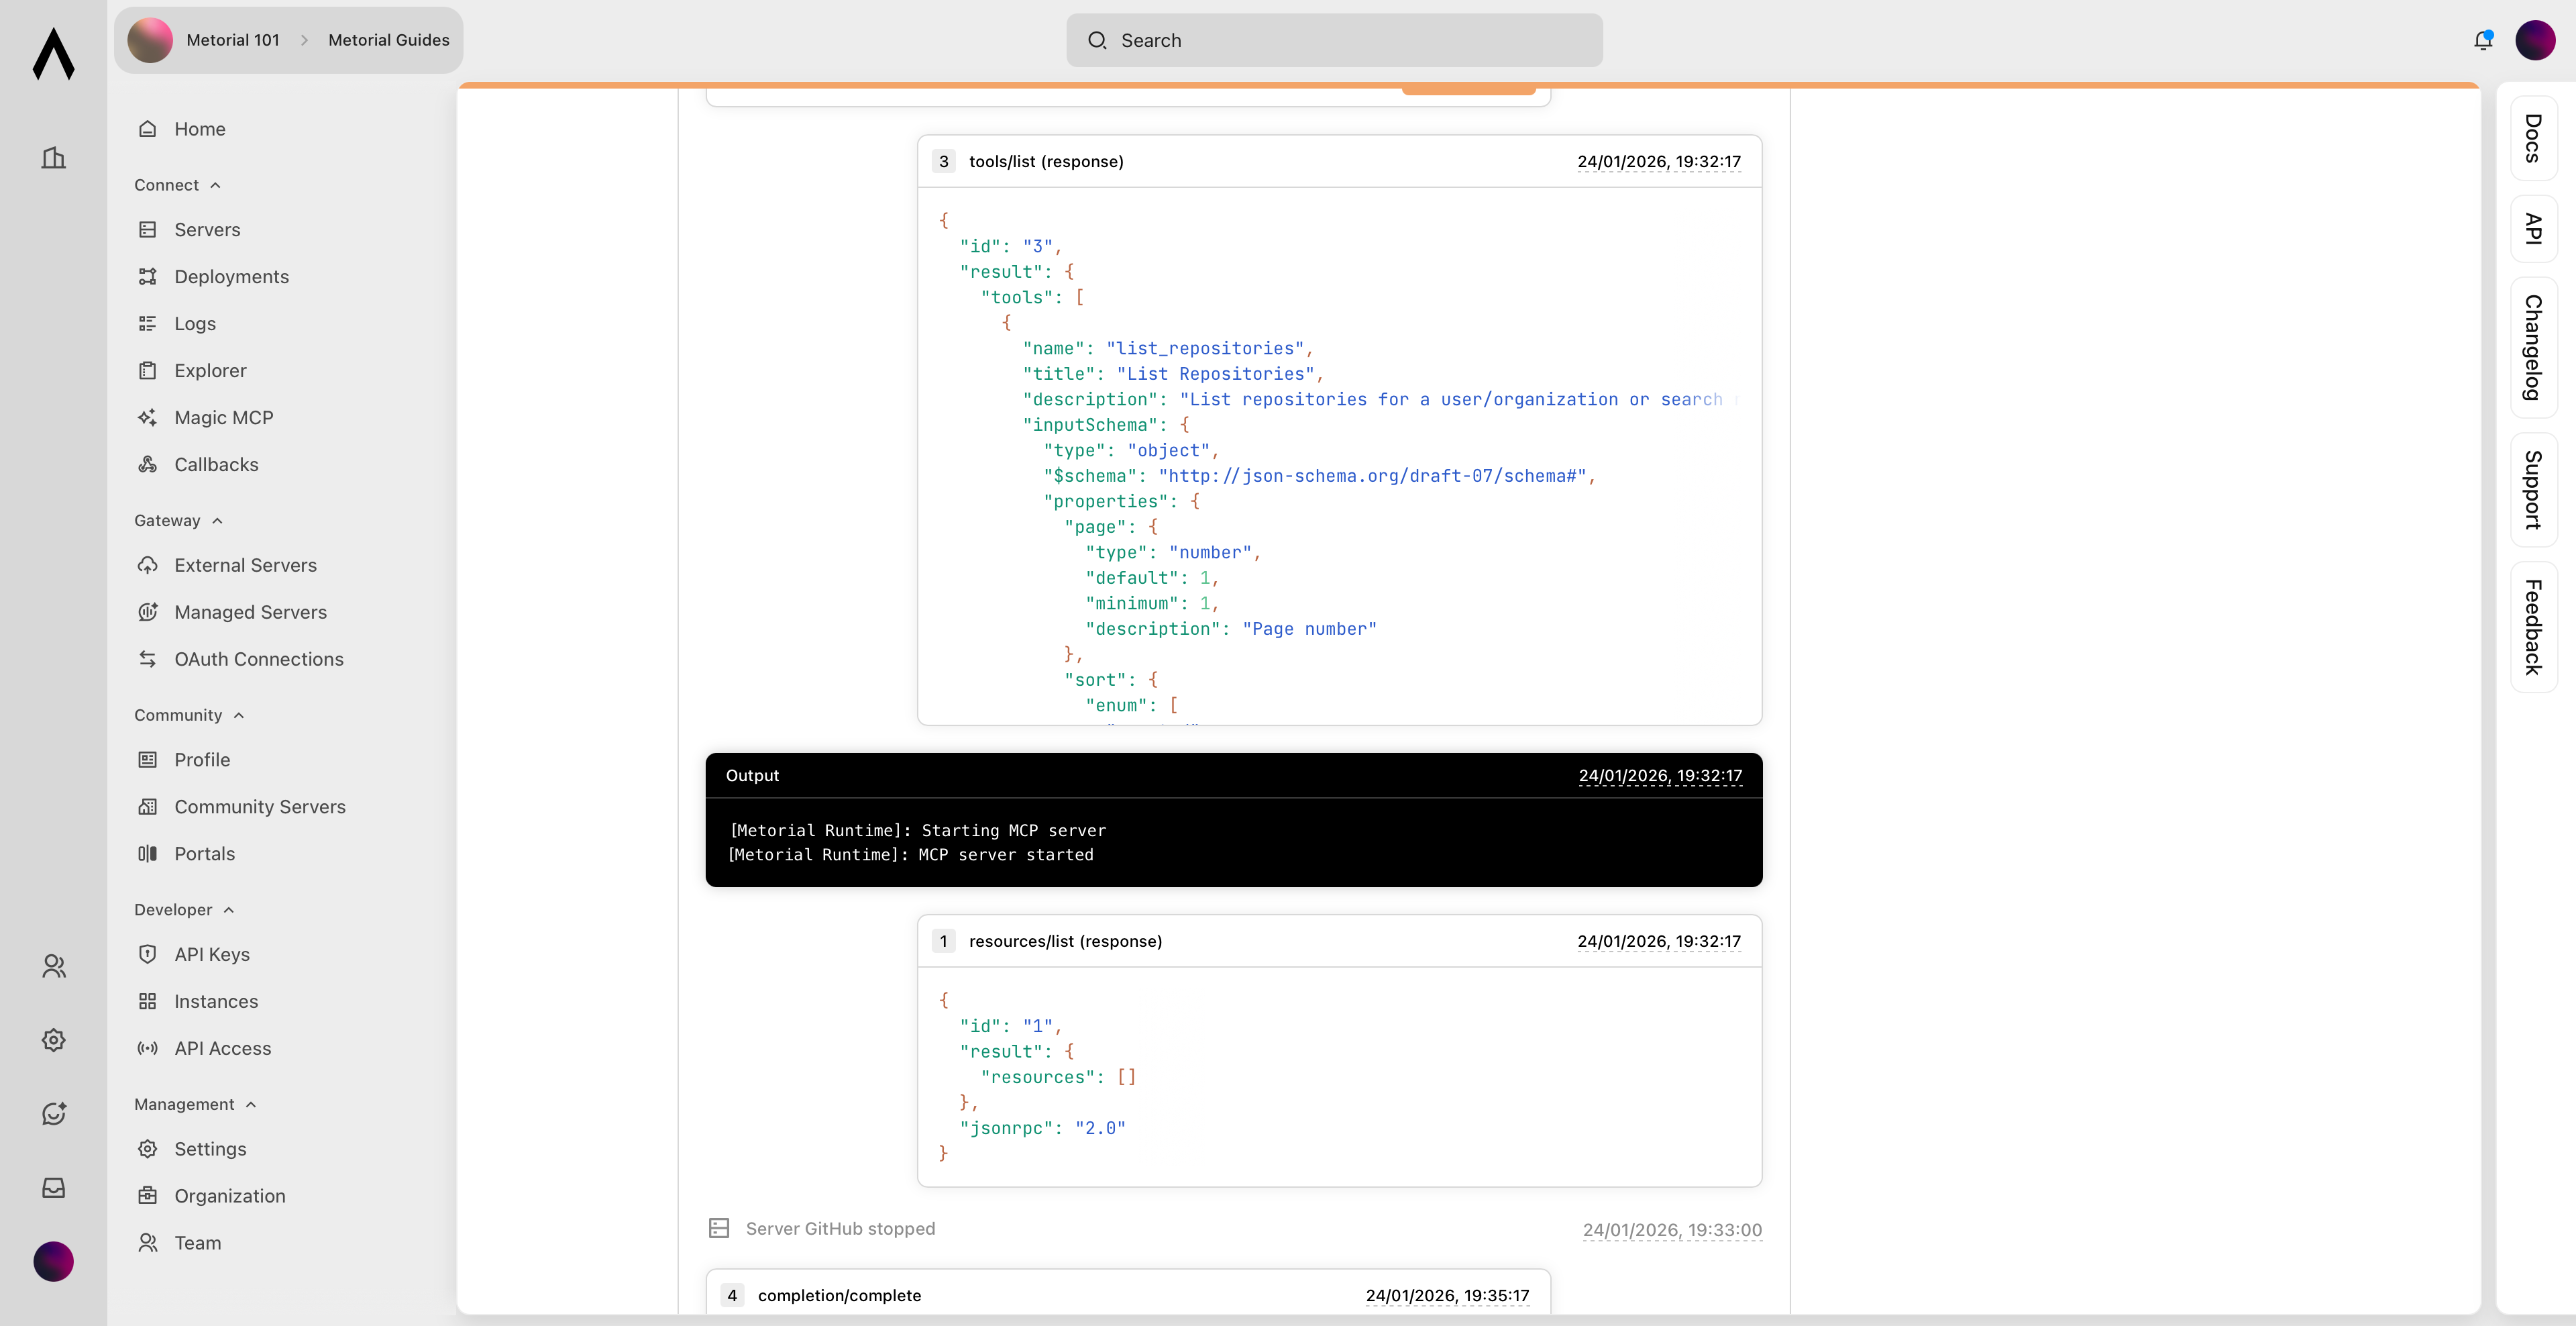The width and height of the screenshot is (2576, 1326).
Task: Open the inbox icon in the left rail
Action: point(53,1187)
